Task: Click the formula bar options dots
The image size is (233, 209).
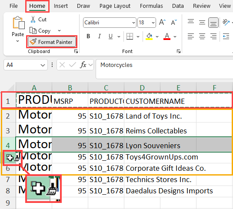Action: click(x=52, y=65)
